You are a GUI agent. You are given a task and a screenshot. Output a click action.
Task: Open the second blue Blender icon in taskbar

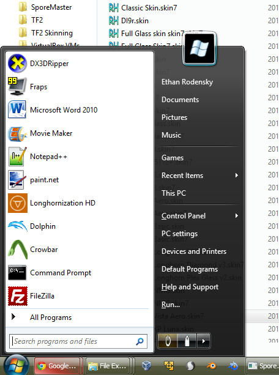click(x=233, y=366)
